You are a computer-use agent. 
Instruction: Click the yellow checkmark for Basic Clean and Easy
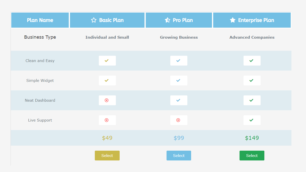(x=107, y=61)
